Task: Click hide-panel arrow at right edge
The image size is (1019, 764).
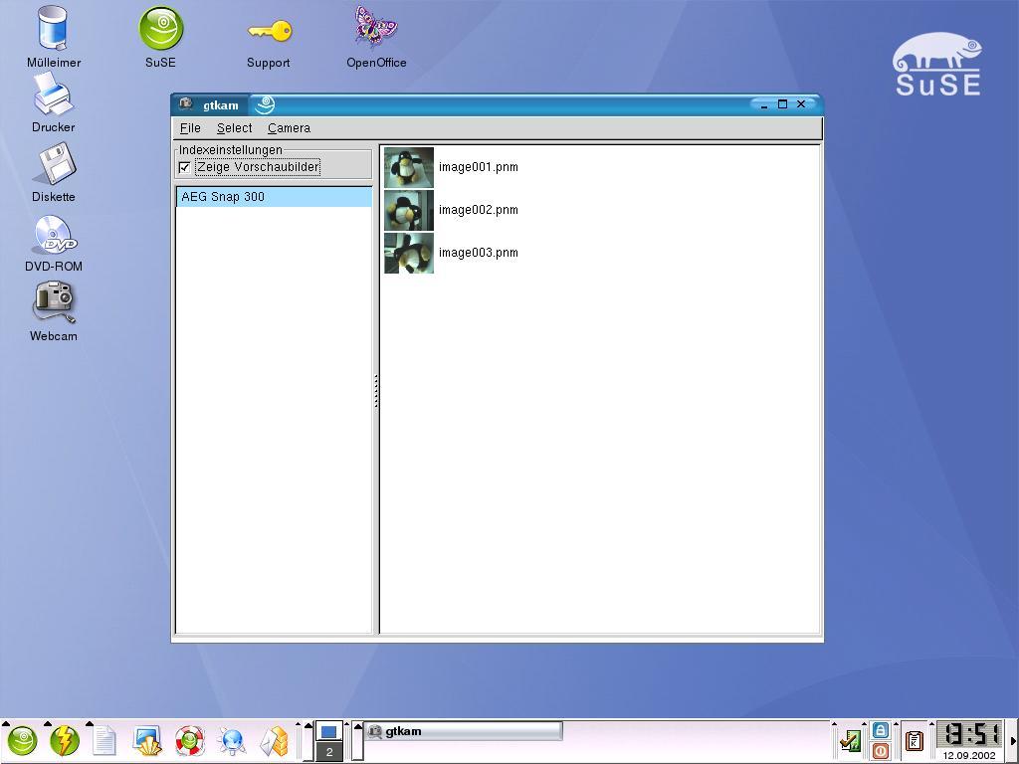Action: (1012, 741)
